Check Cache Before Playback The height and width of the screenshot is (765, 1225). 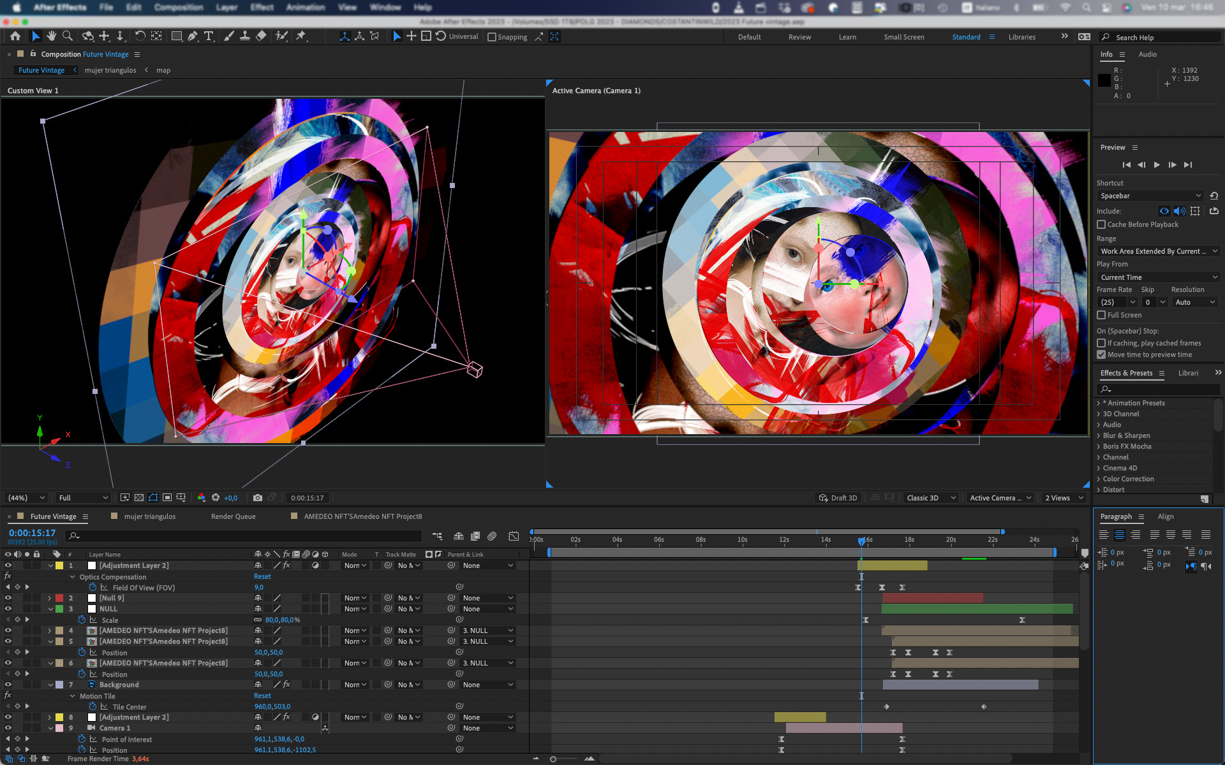(x=1101, y=224)
